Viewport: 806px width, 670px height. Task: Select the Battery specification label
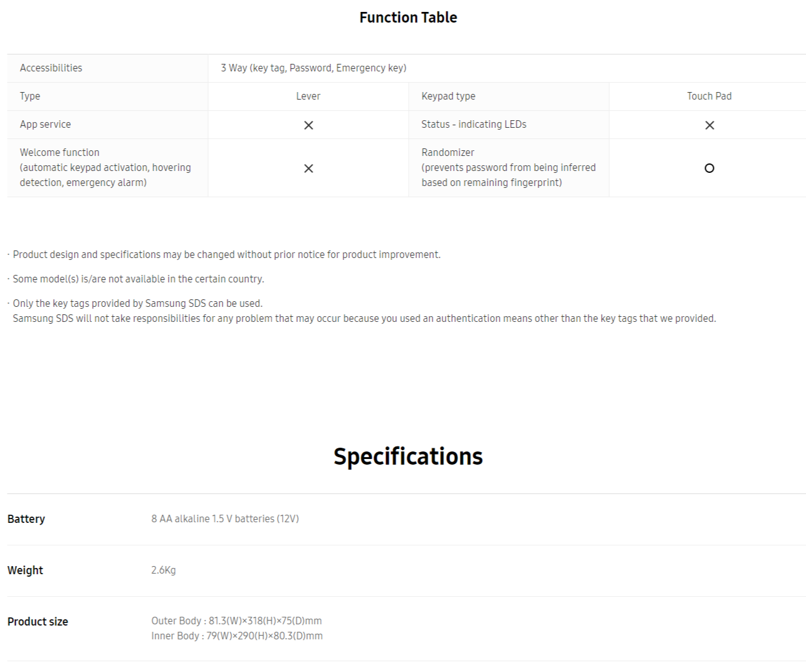(26, 519)
